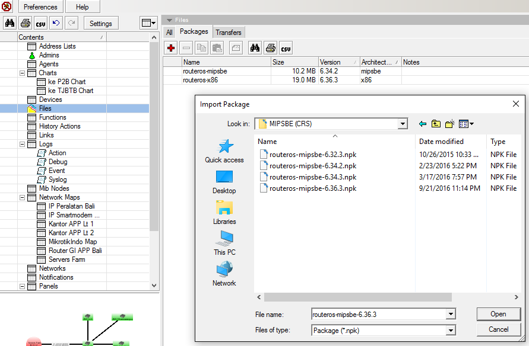Select Files in the Contents tree
Image resolution: width=529 pixels, height=346 pixels.
pos(45,108)
